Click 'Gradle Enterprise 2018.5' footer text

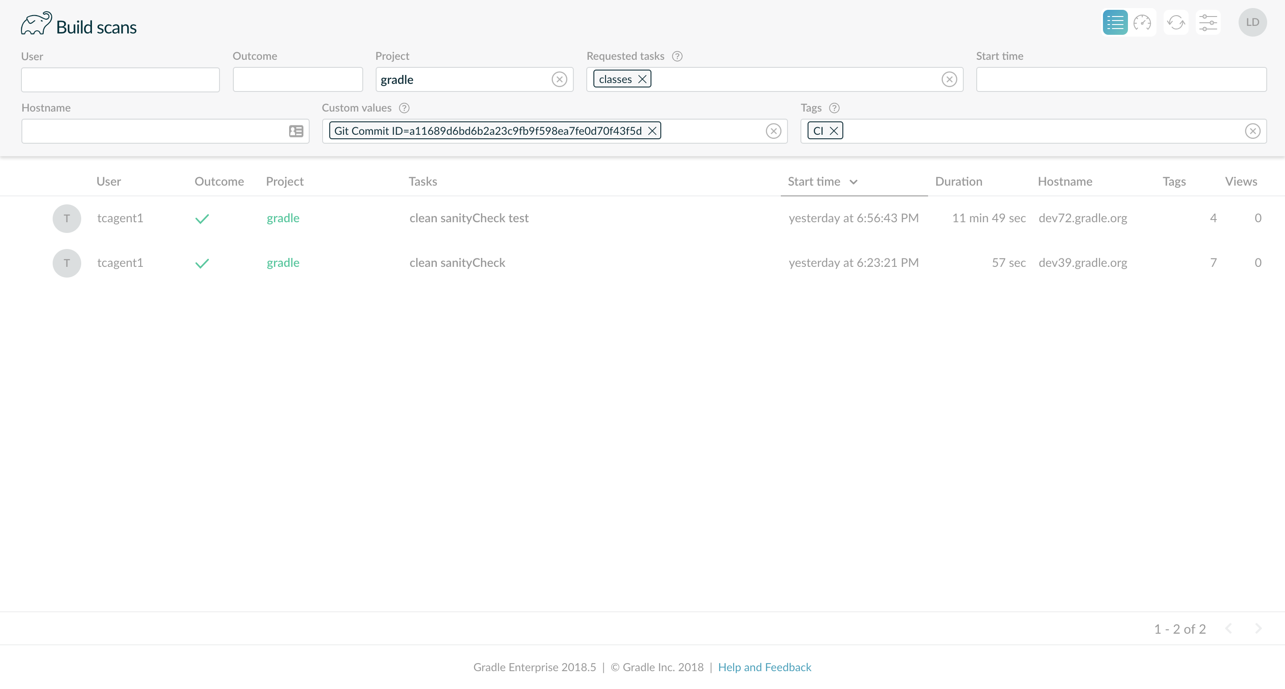[534, 667]
